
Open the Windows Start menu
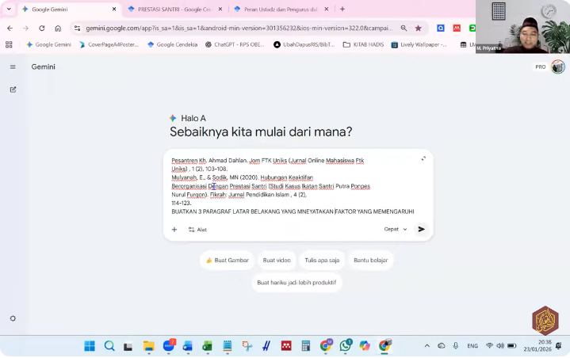coord(90,346)
